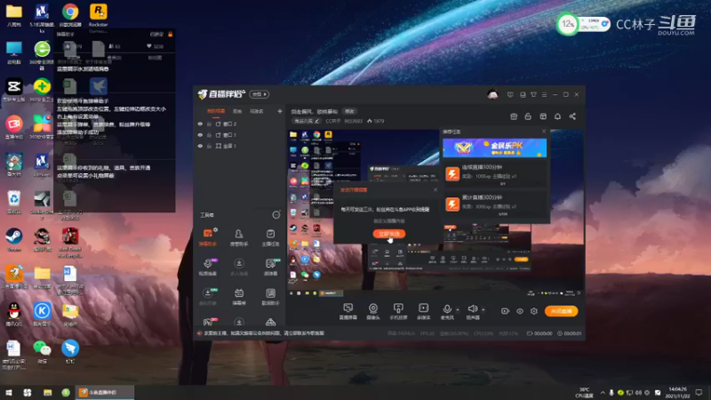Image resolution: width=711 pixels, height=400 pixels.
Task: Toggle the preview eye icon near settings gear
Action: (520, 311)
